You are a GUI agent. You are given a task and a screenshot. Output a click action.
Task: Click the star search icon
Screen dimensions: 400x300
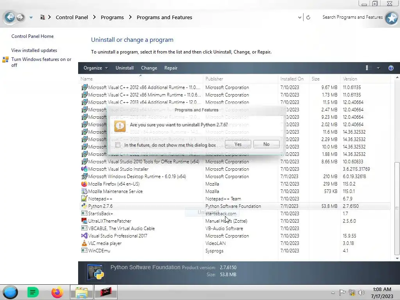click(391, 18)
